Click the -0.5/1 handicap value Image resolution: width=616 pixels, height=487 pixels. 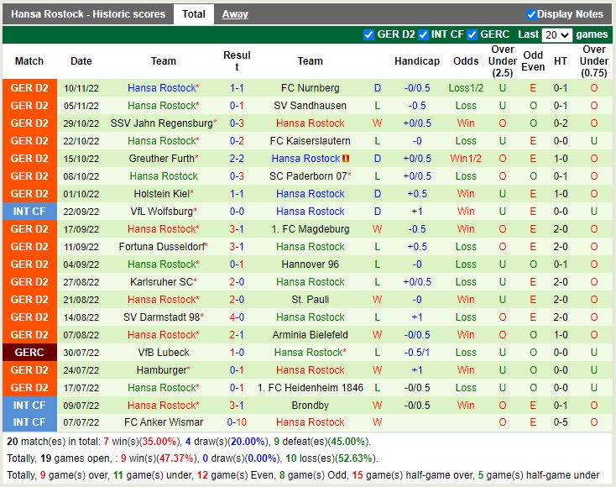pyautogui.click(x=417, y=353)
